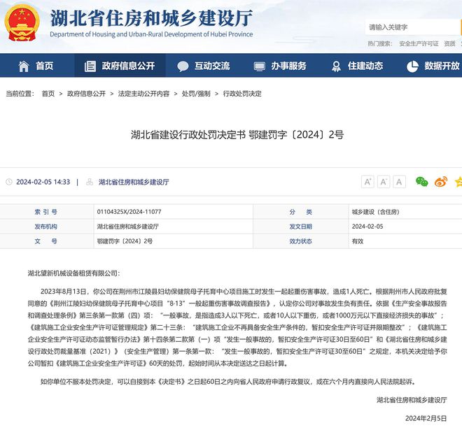Click the 分类 label cell
This screenshot has width=462, height=430.
pos(300,212)
